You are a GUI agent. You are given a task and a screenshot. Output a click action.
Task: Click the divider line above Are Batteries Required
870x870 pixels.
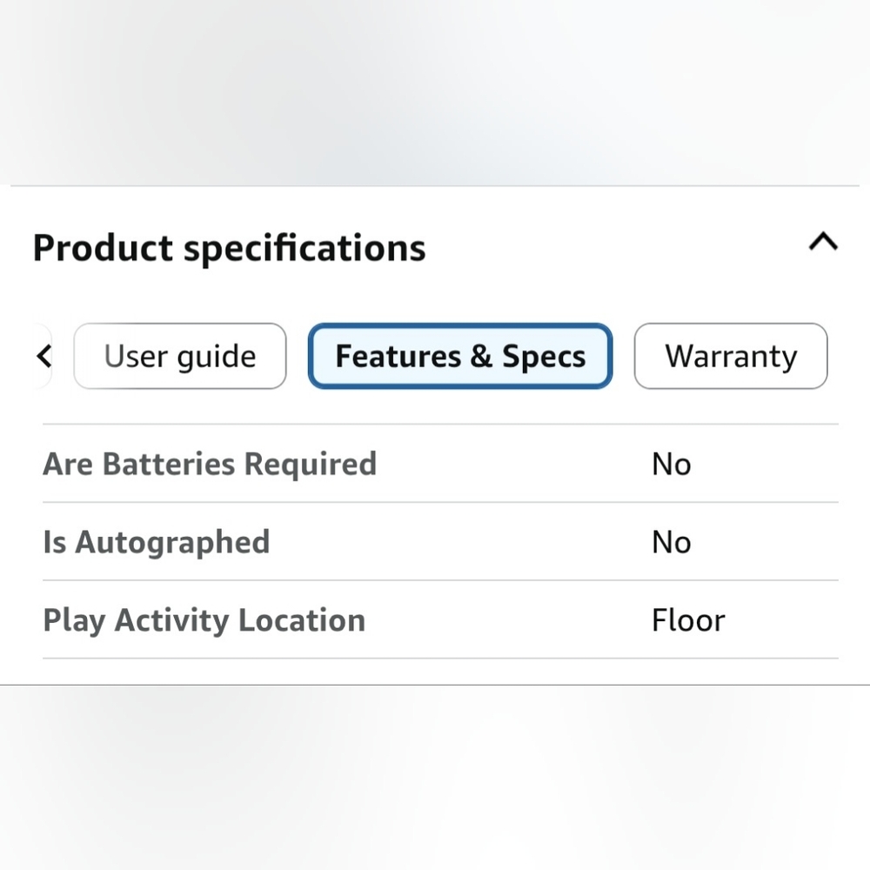[x=440, y=424]
